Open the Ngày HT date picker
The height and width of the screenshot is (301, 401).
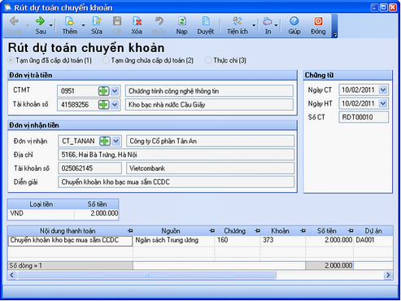(383, 103)
